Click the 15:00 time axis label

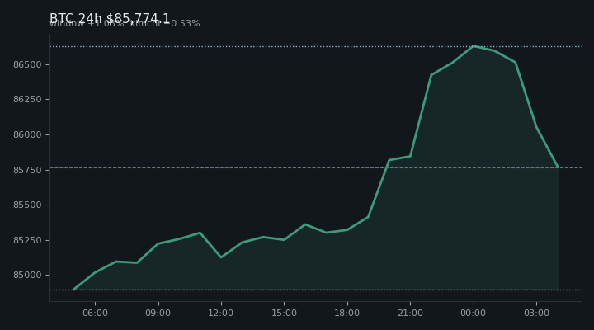tap(284, 313)
